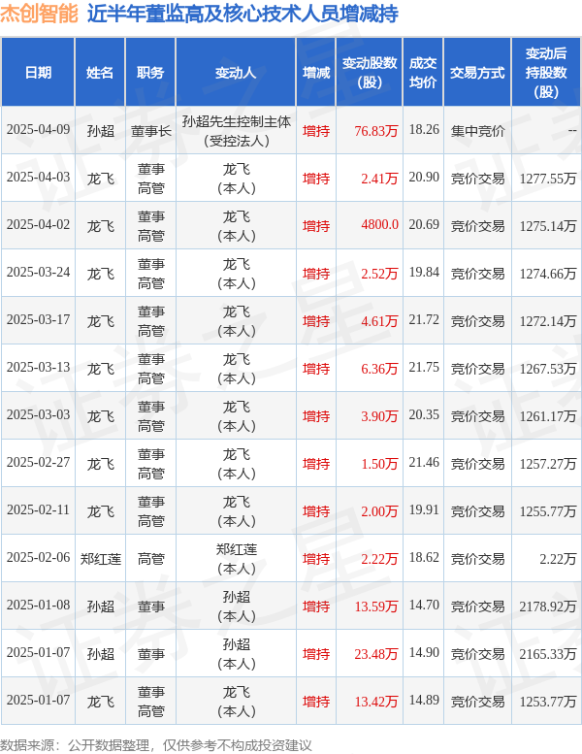Click the 2178.92万 holdings value
The height and width of the screenshot is (754, 582).
click(547, 606)
